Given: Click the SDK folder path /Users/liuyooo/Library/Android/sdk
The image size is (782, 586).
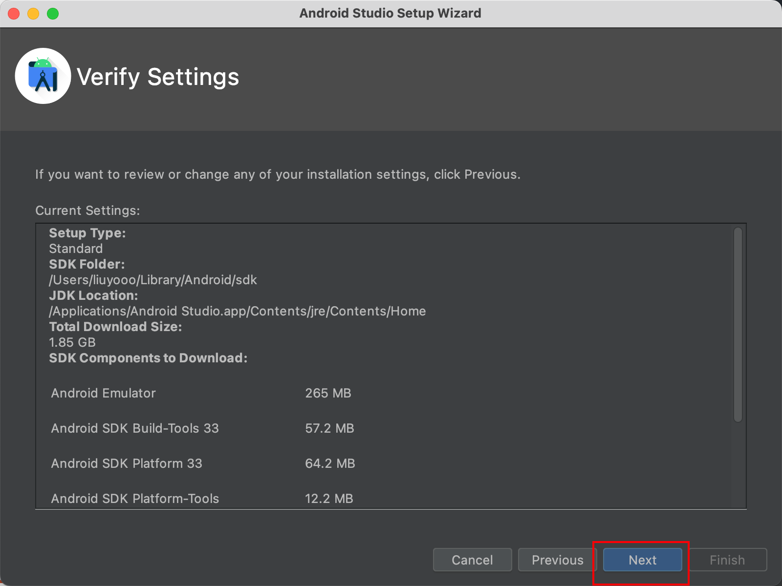Looking at the screenshot, I should [153, 280].
